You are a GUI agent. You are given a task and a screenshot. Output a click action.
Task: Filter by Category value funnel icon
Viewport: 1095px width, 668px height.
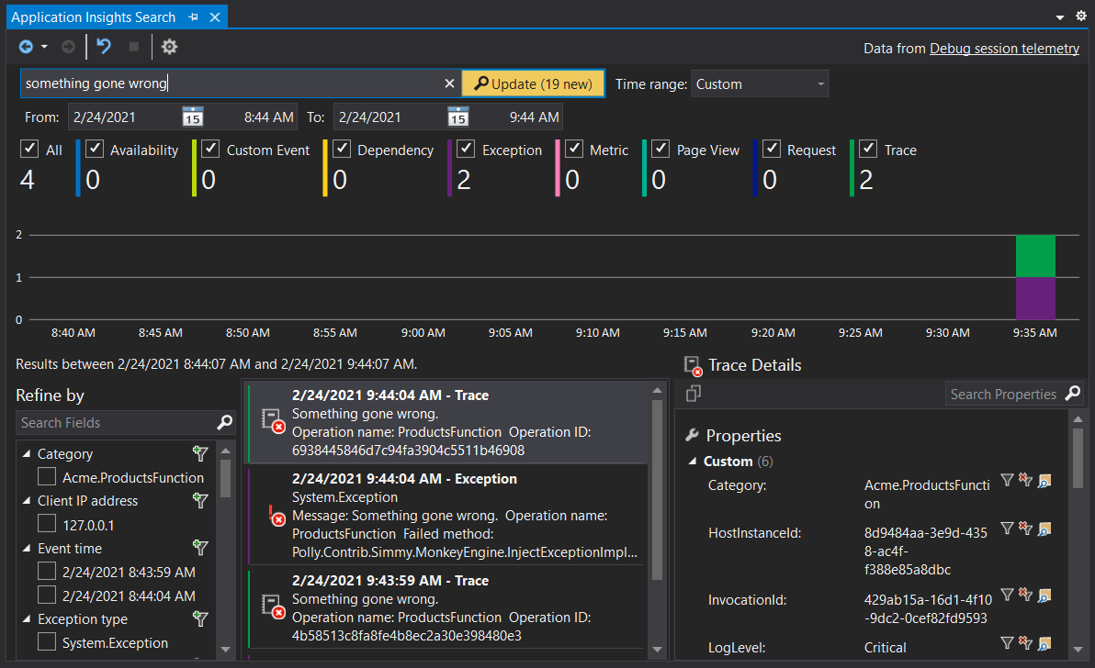click(x=1007, y=480)
